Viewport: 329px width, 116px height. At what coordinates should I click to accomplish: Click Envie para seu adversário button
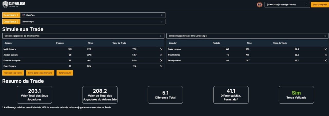pyautogui.click(x=40, y=73)
